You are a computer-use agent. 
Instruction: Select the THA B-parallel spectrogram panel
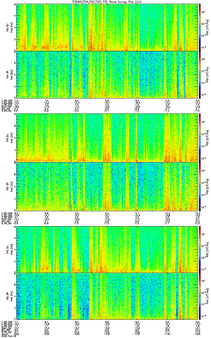click(x=107, y=74)
